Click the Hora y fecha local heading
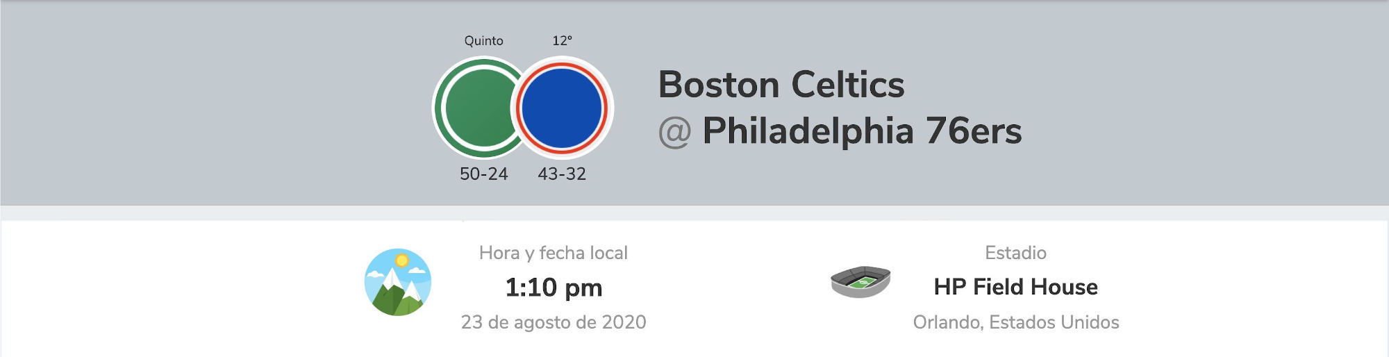 (x=554, y=253)
